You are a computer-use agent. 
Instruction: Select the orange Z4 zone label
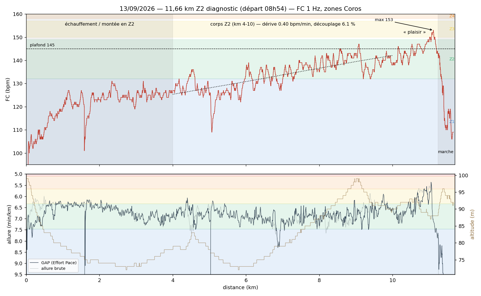452,16
